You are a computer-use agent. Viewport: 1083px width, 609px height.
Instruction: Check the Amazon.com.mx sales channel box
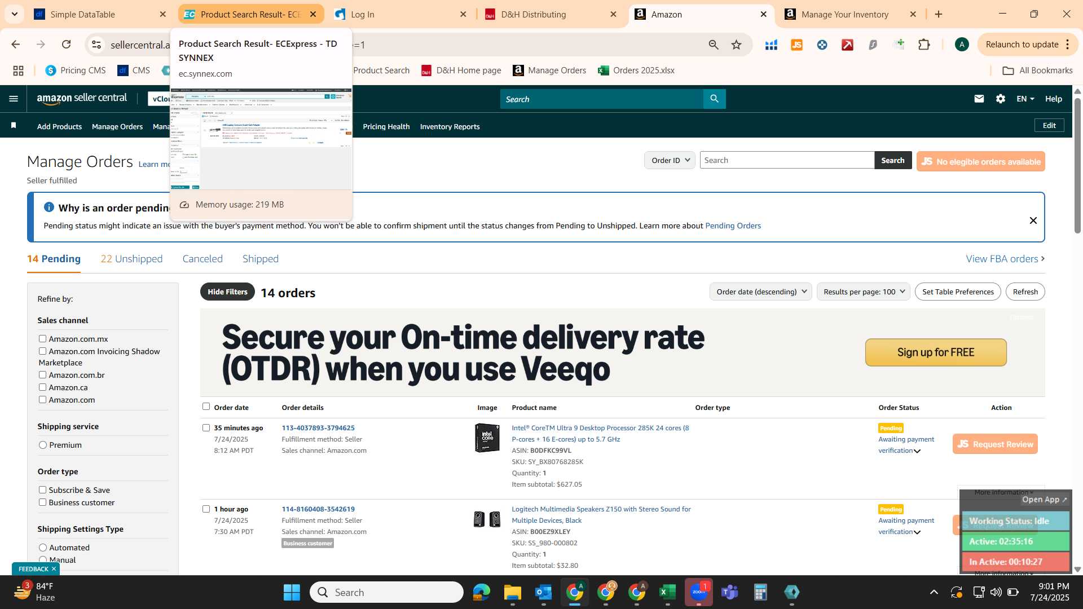[42, 339]
